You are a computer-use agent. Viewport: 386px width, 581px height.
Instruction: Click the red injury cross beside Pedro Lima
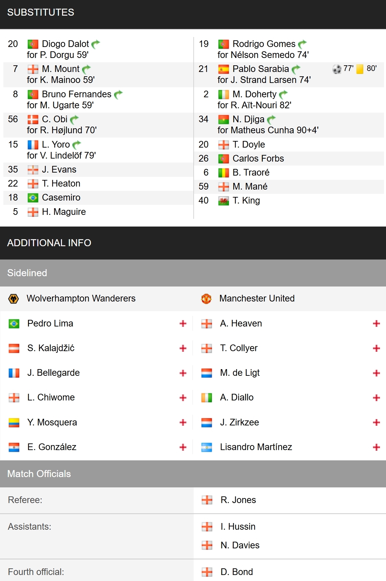click(x=183, y=323)
